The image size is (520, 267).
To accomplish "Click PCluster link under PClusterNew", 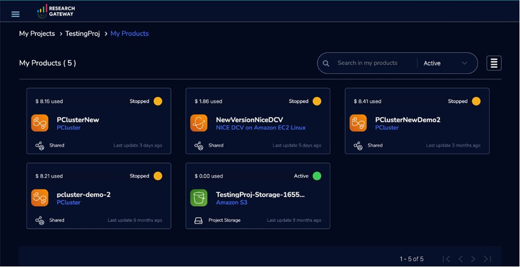I will click(69, 128).
